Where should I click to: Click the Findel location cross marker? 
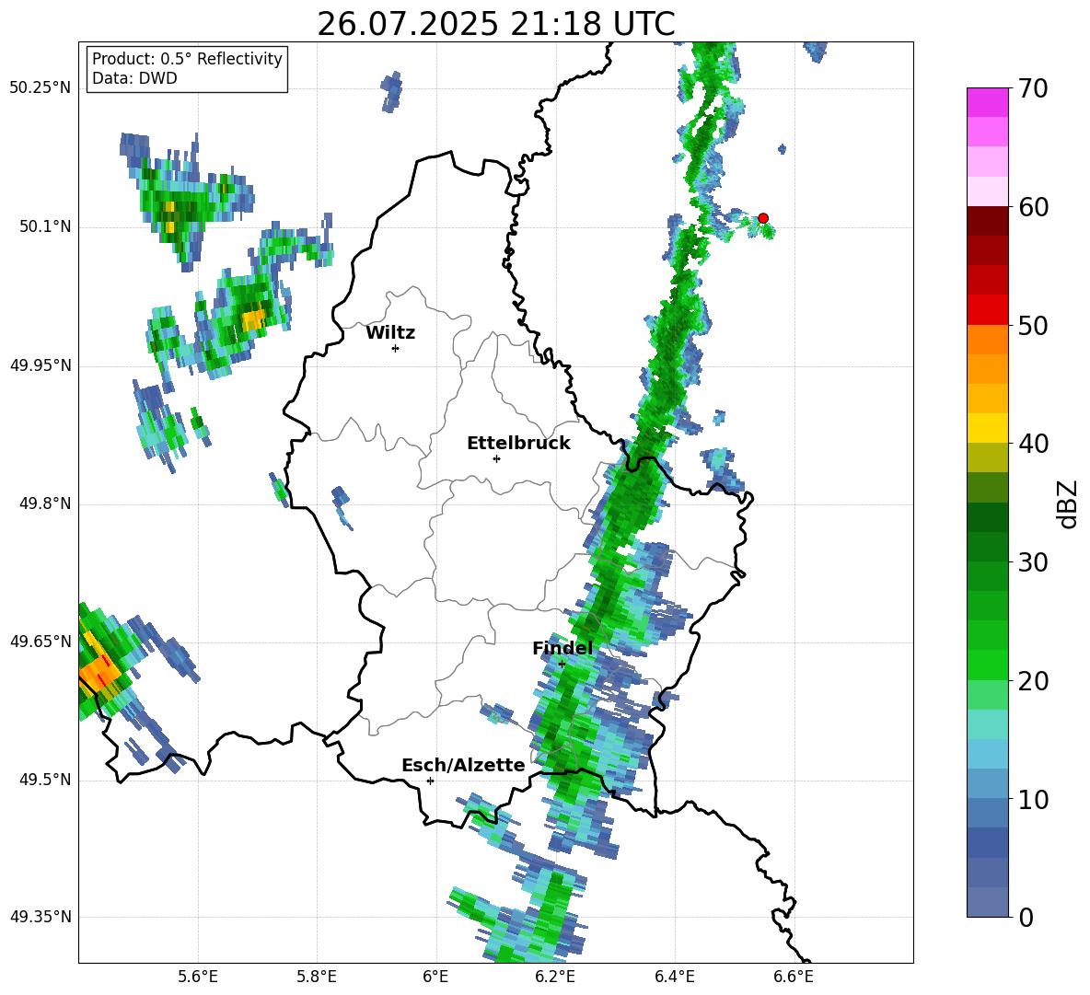562,664
